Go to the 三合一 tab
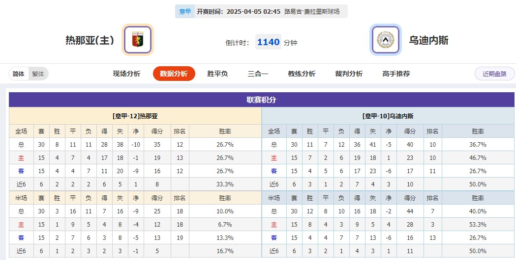 pyautogui.click(x=258, y=74)
